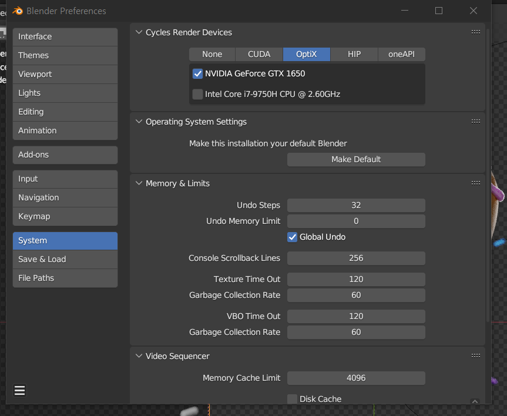Open the Editing preferences section

point(65,112)
